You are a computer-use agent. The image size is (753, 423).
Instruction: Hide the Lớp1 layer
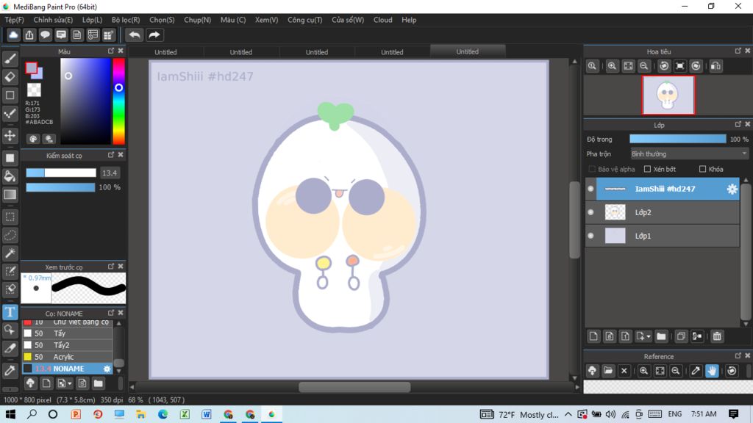coord(590,236)
